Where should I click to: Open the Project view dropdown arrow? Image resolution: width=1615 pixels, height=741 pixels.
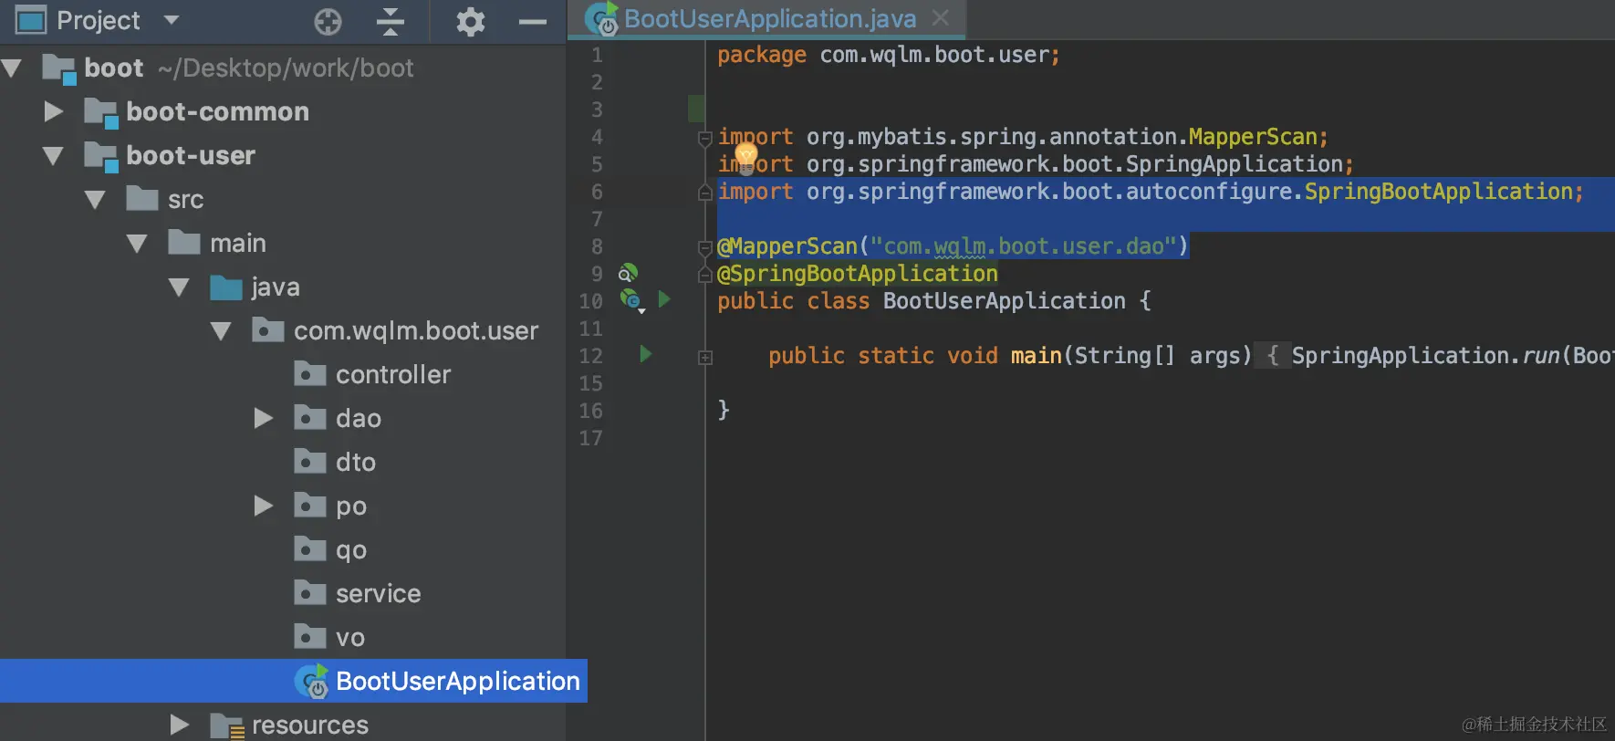tap(171, 19)
